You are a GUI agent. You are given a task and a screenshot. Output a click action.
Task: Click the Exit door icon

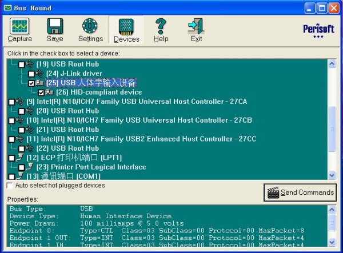[x=196, y=26]
